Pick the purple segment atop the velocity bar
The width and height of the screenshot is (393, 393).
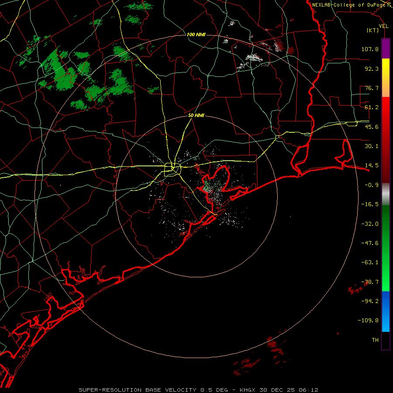386,48
